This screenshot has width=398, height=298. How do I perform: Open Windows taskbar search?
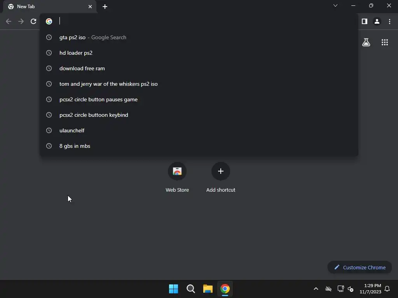190,289
